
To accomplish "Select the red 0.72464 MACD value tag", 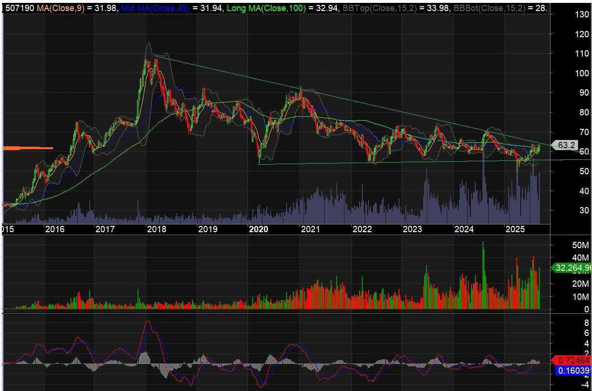I will 573,360.
